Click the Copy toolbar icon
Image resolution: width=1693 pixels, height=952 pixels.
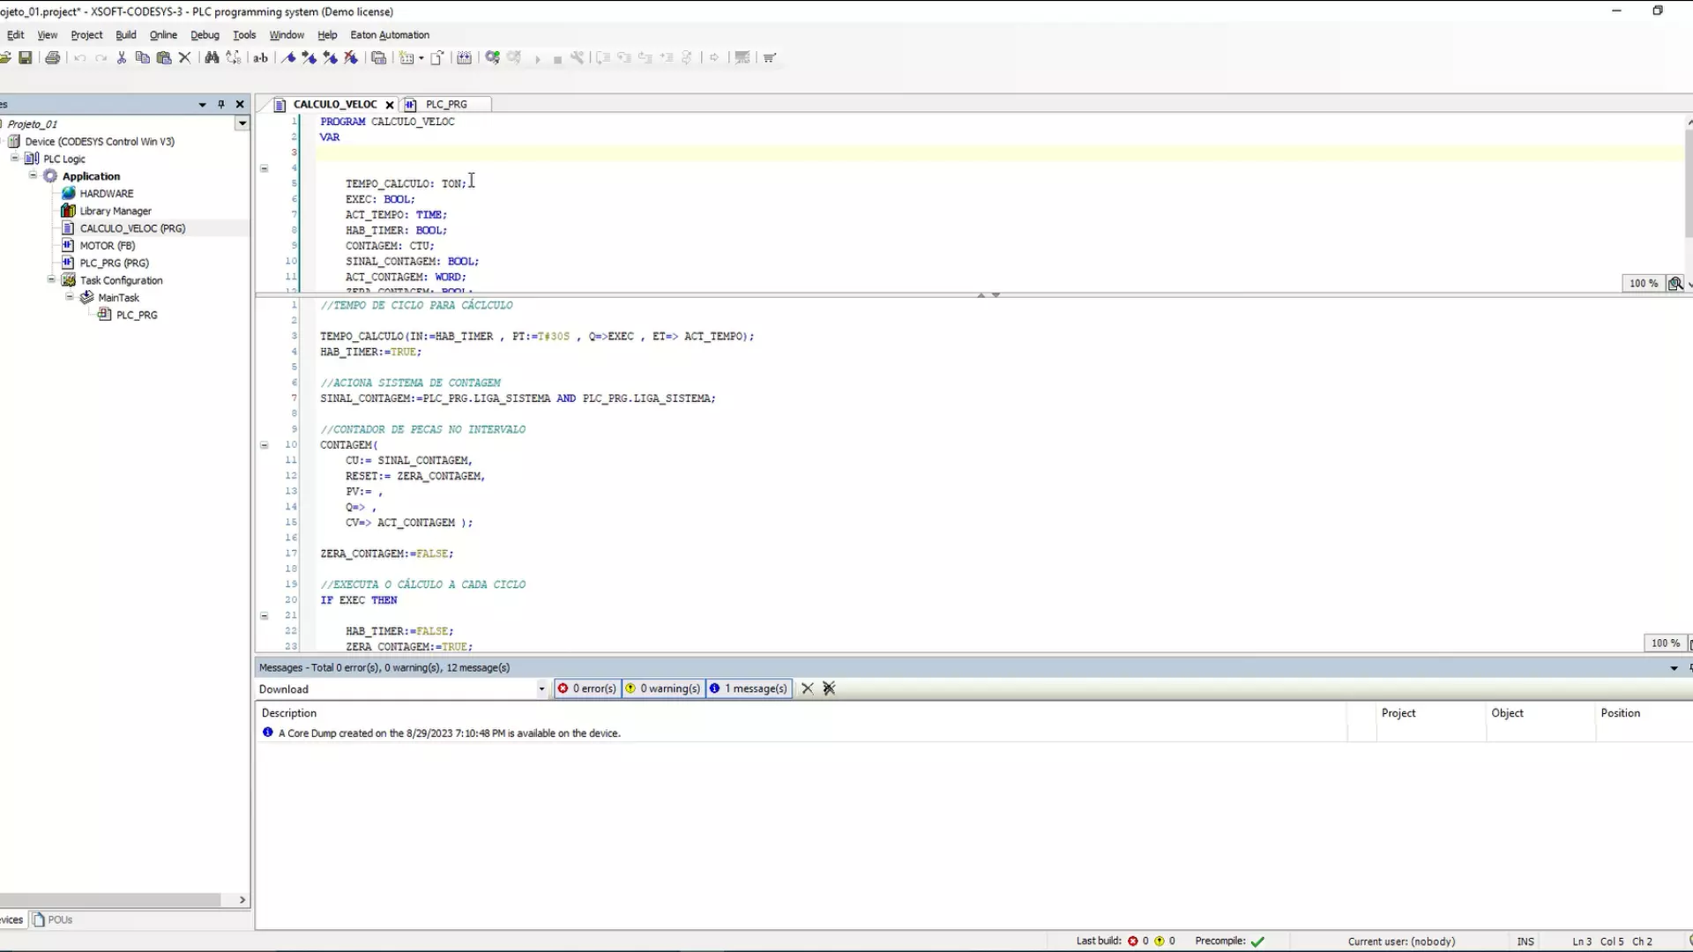click(142, 58)
